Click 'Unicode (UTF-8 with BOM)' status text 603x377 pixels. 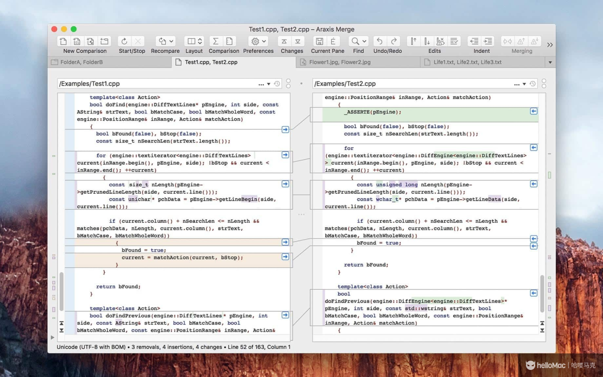click(91, 347)
